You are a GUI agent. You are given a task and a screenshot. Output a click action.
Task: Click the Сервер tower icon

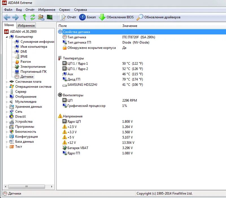tap(12, 92)
